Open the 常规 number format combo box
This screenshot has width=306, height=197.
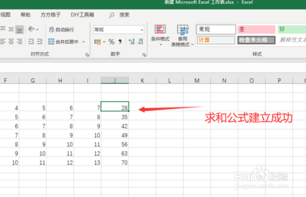point(119,30)
